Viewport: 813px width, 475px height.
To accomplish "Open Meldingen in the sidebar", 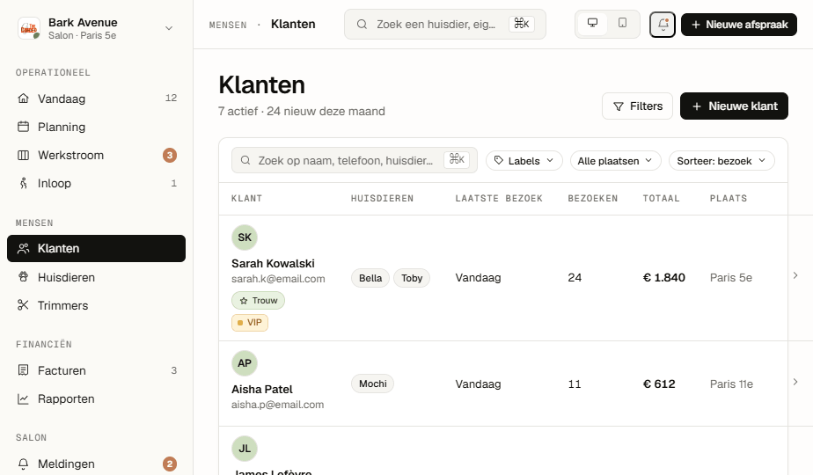I will [x=97, y=464].
